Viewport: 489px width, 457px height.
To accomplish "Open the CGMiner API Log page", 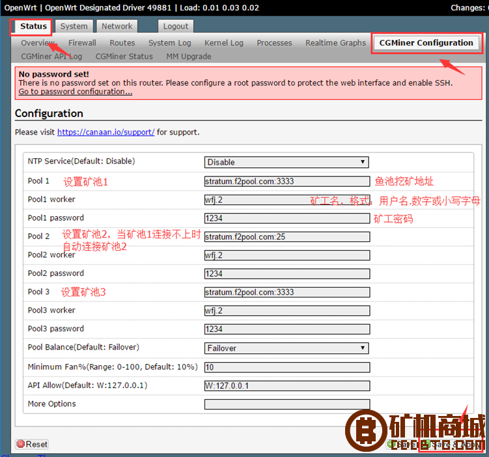I will 51,57.
